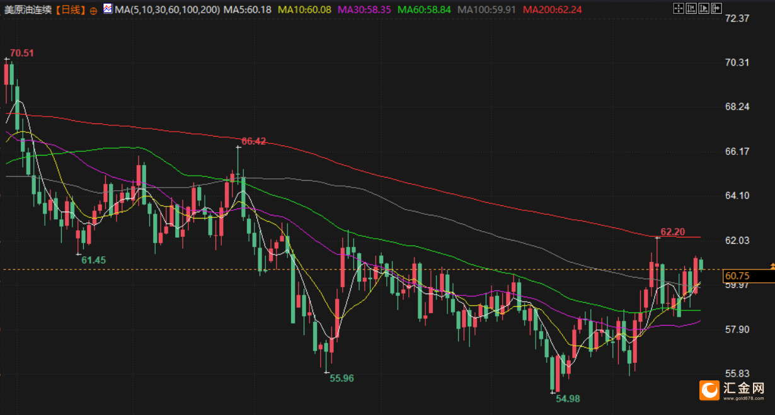Click the 68.24 price axis label

pos(737,106)
